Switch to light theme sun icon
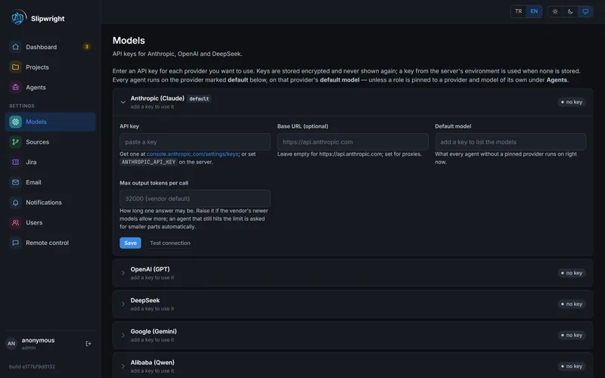 (555, 11)
